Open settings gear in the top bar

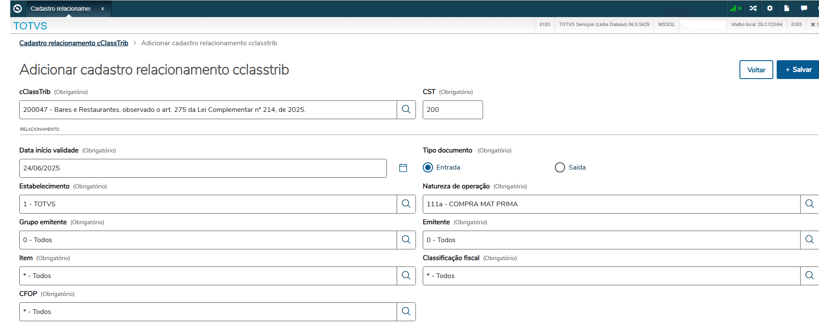[x=770, y=8]
